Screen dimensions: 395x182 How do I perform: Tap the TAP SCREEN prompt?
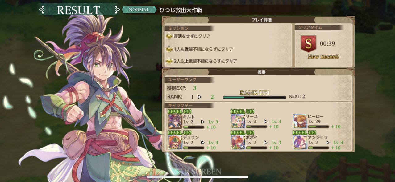tap(197, 172)
